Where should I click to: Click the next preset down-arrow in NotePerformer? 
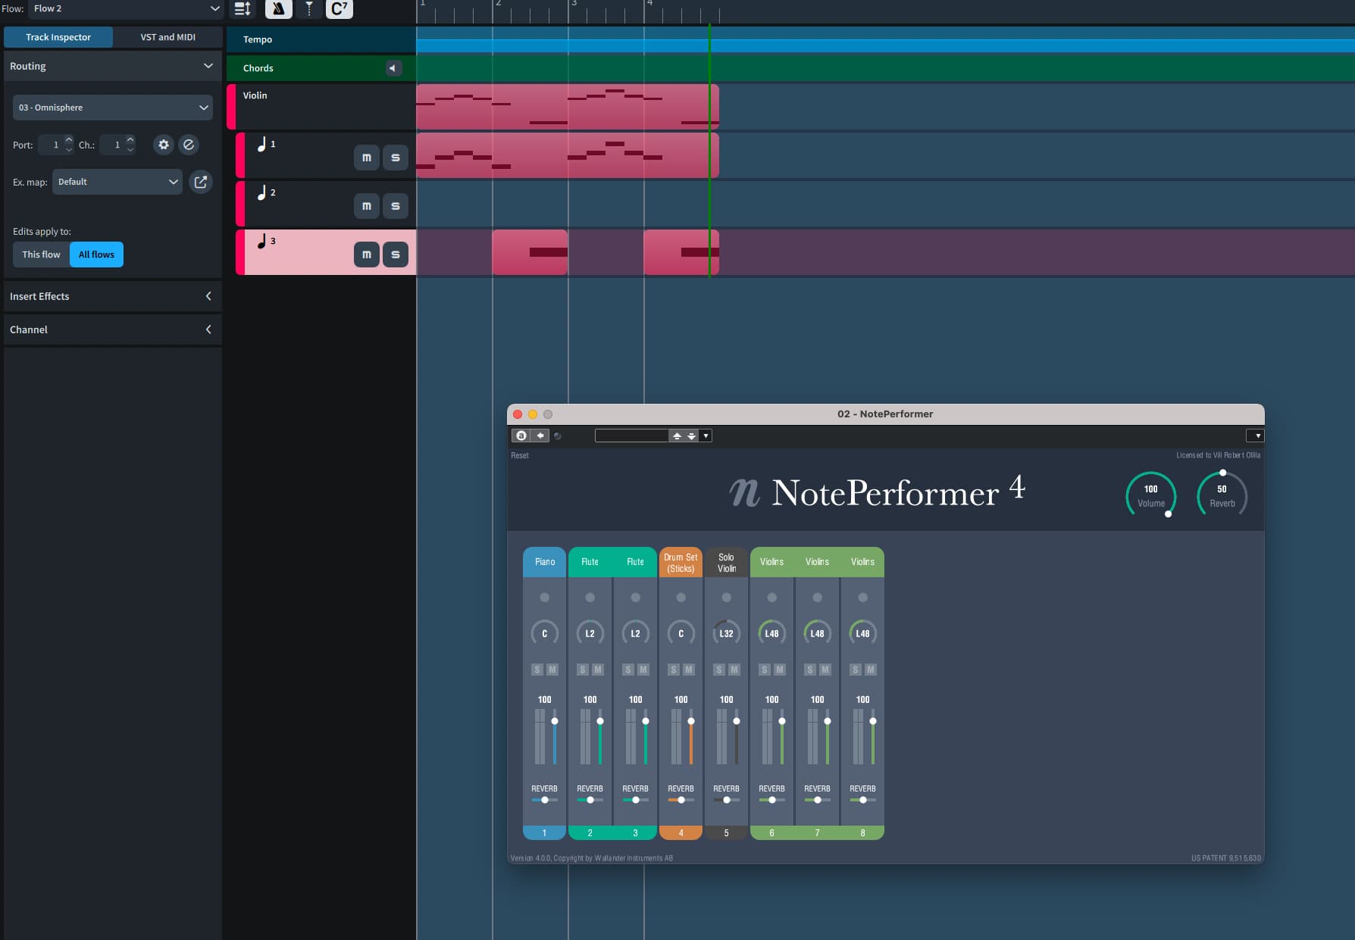(x=691, y=436)
